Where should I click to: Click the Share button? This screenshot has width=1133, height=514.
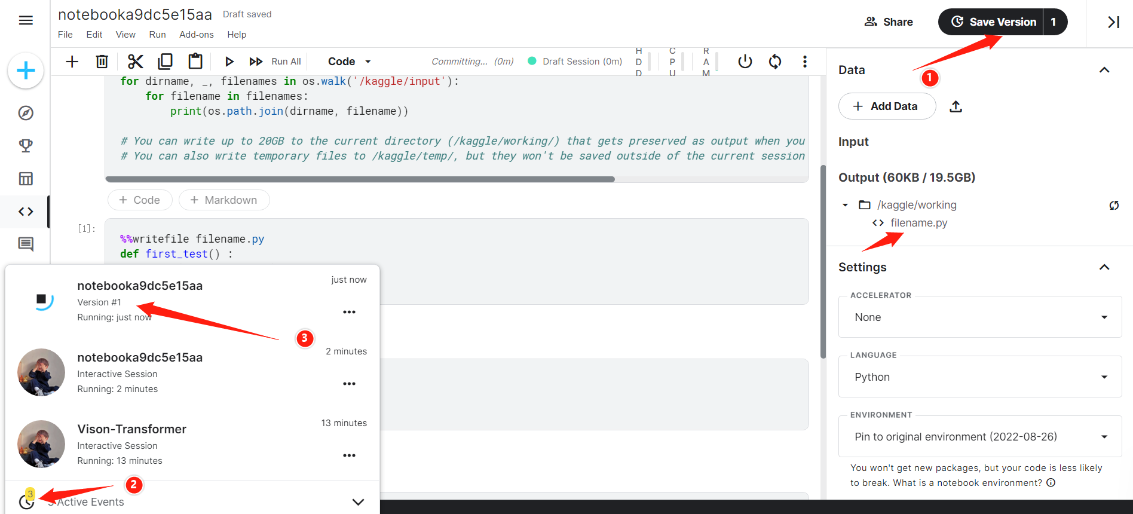pos(889,22)
